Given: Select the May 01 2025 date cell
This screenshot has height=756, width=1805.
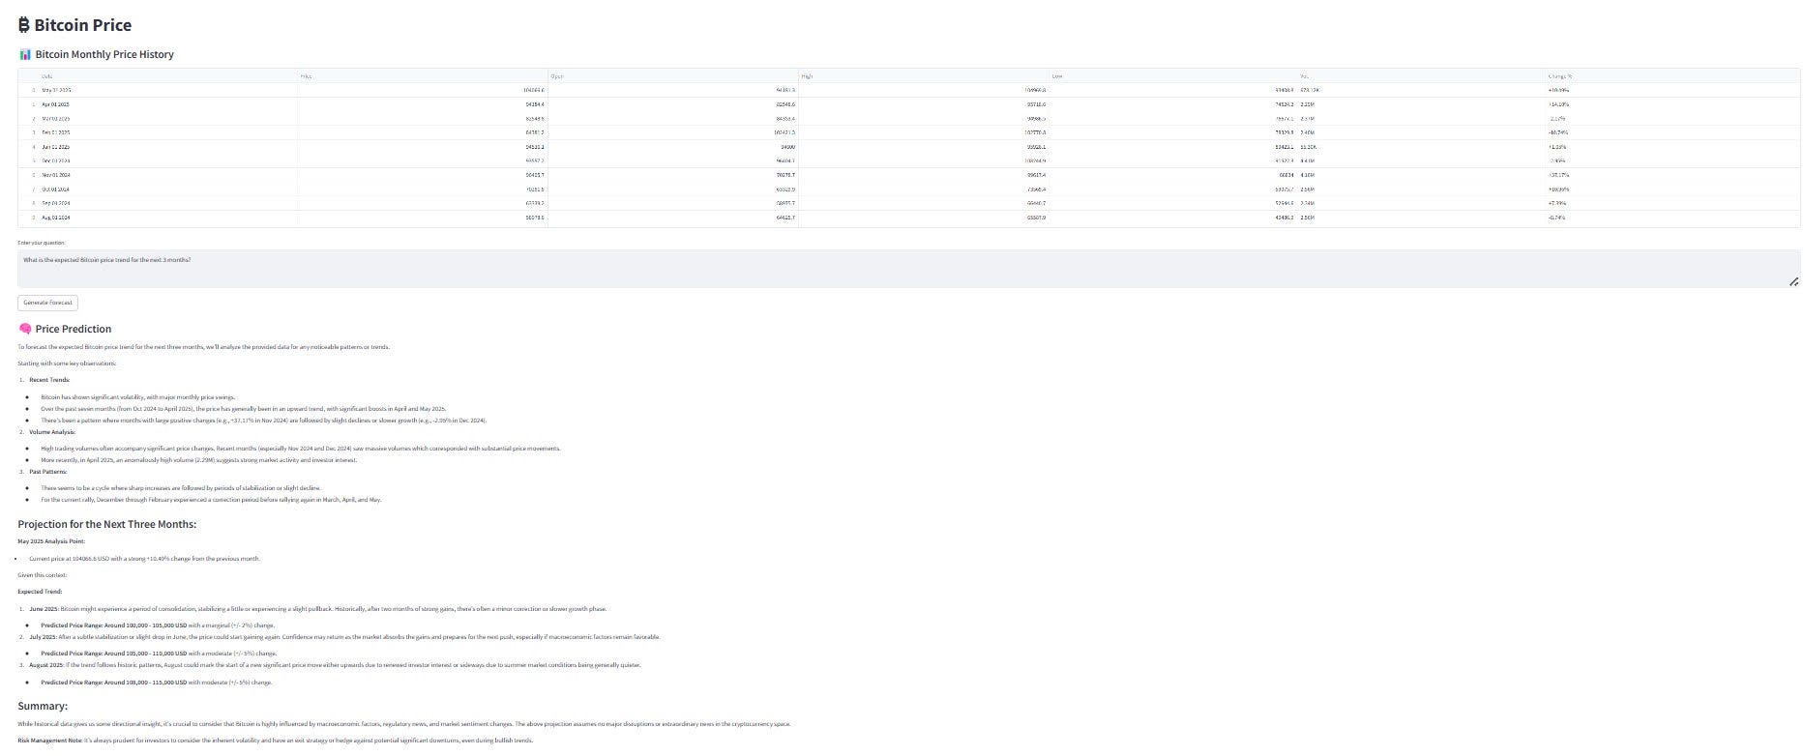Looking at the screenshot, I should pyautogui.click(x=166, y=90).
